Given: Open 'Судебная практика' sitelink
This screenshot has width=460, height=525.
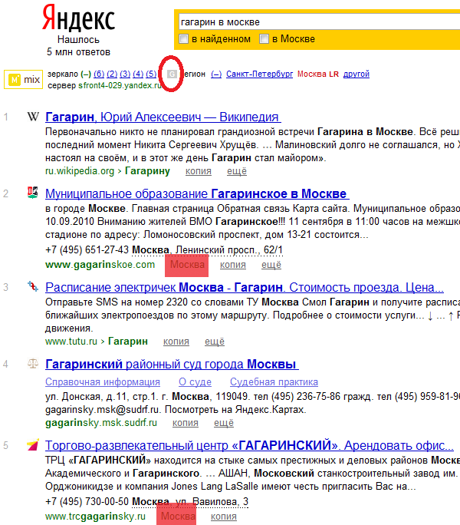Looking at the screenshot, I should pyautogui.click(x=274, y=382).
